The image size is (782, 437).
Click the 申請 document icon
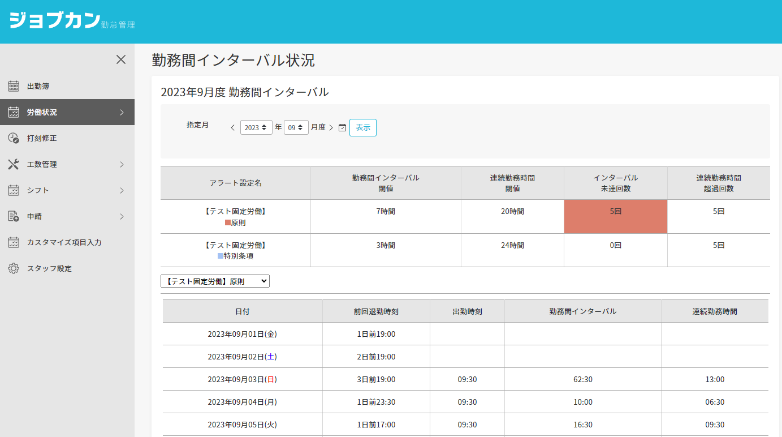pyautogui.click(x=14, y=216)
